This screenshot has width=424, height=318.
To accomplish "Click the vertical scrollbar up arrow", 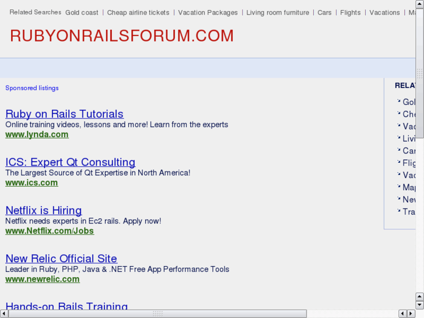I will (x=419, y=4).
